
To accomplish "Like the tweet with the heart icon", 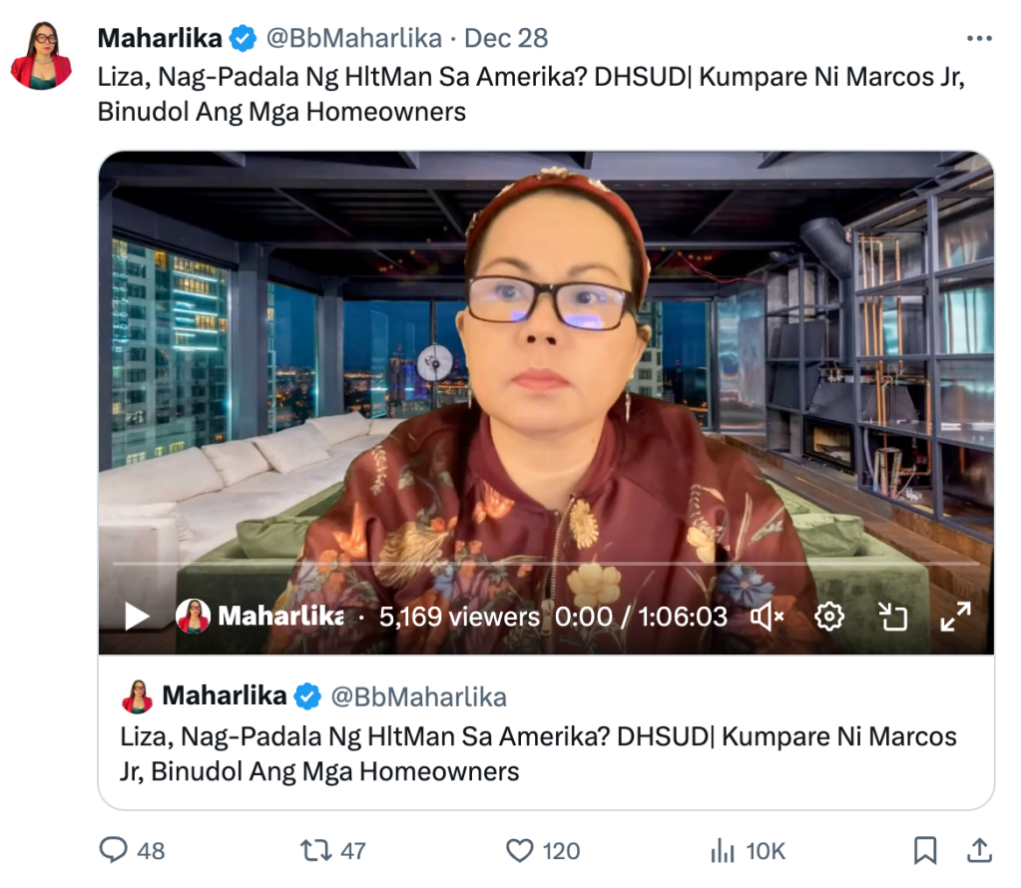I will [x=520, y=850].
